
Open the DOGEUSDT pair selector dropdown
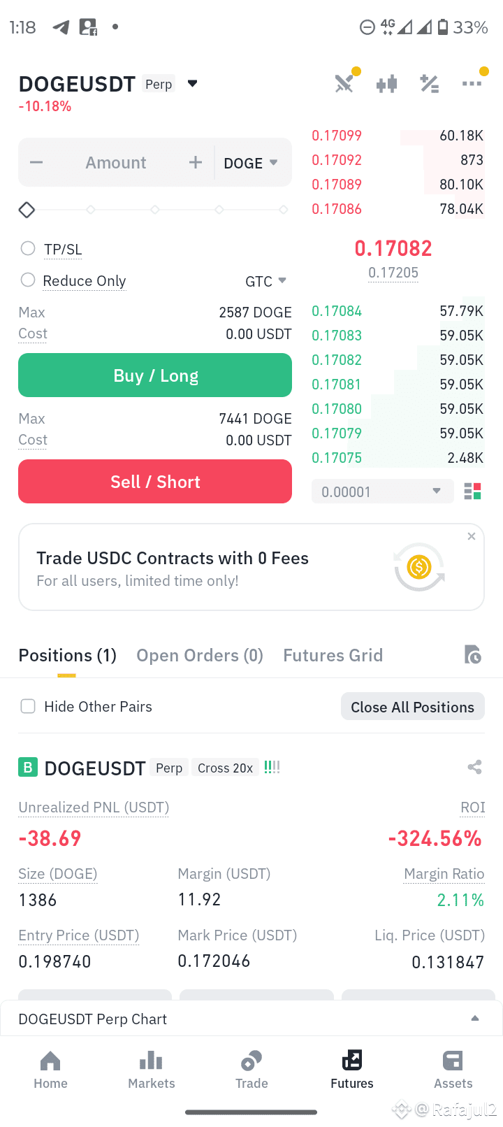(193, 84)
